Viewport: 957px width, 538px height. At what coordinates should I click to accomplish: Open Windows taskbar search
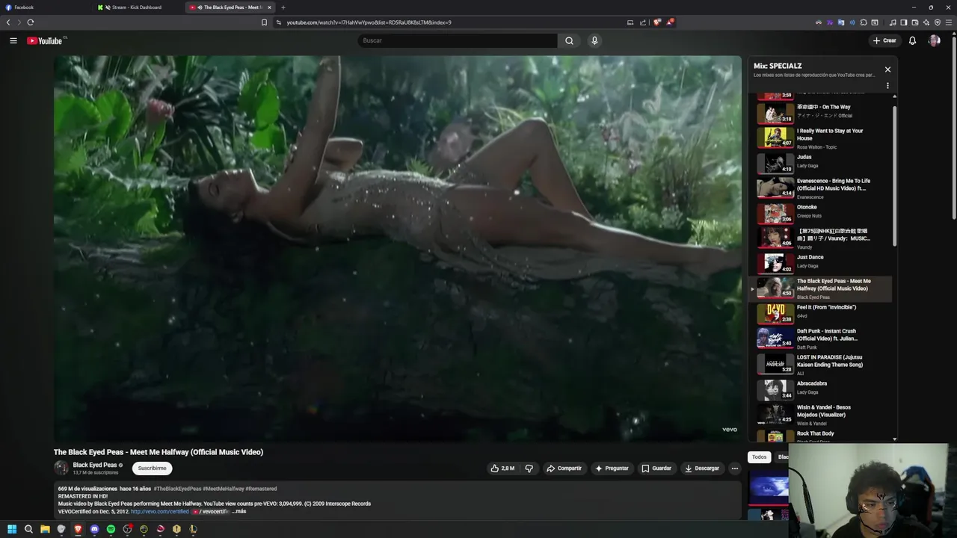click(x=28, y=529)
